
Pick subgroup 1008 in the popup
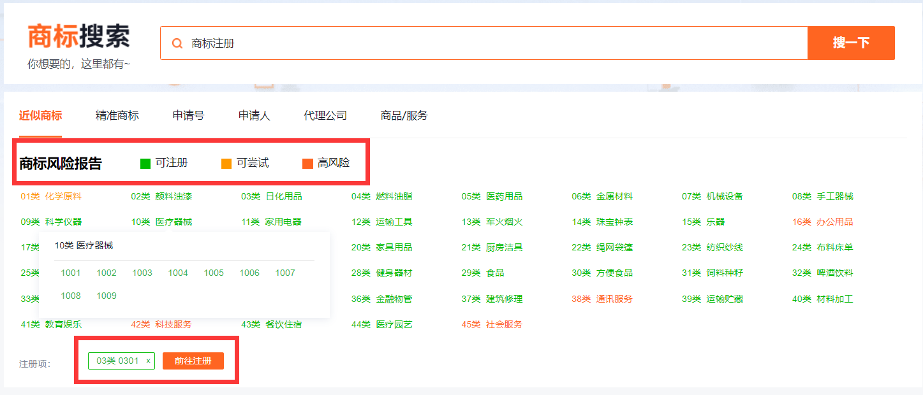click(x=71, y=296)
